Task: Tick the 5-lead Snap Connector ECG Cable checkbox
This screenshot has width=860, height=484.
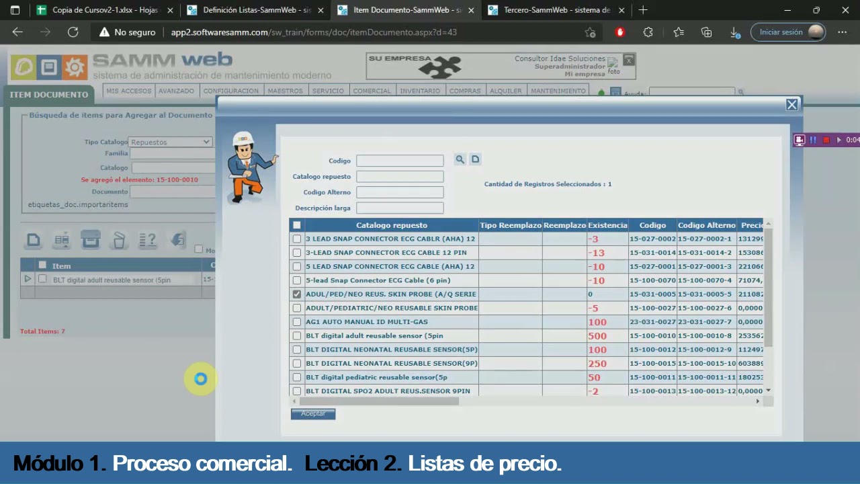Action: click(x=297, y=280)
